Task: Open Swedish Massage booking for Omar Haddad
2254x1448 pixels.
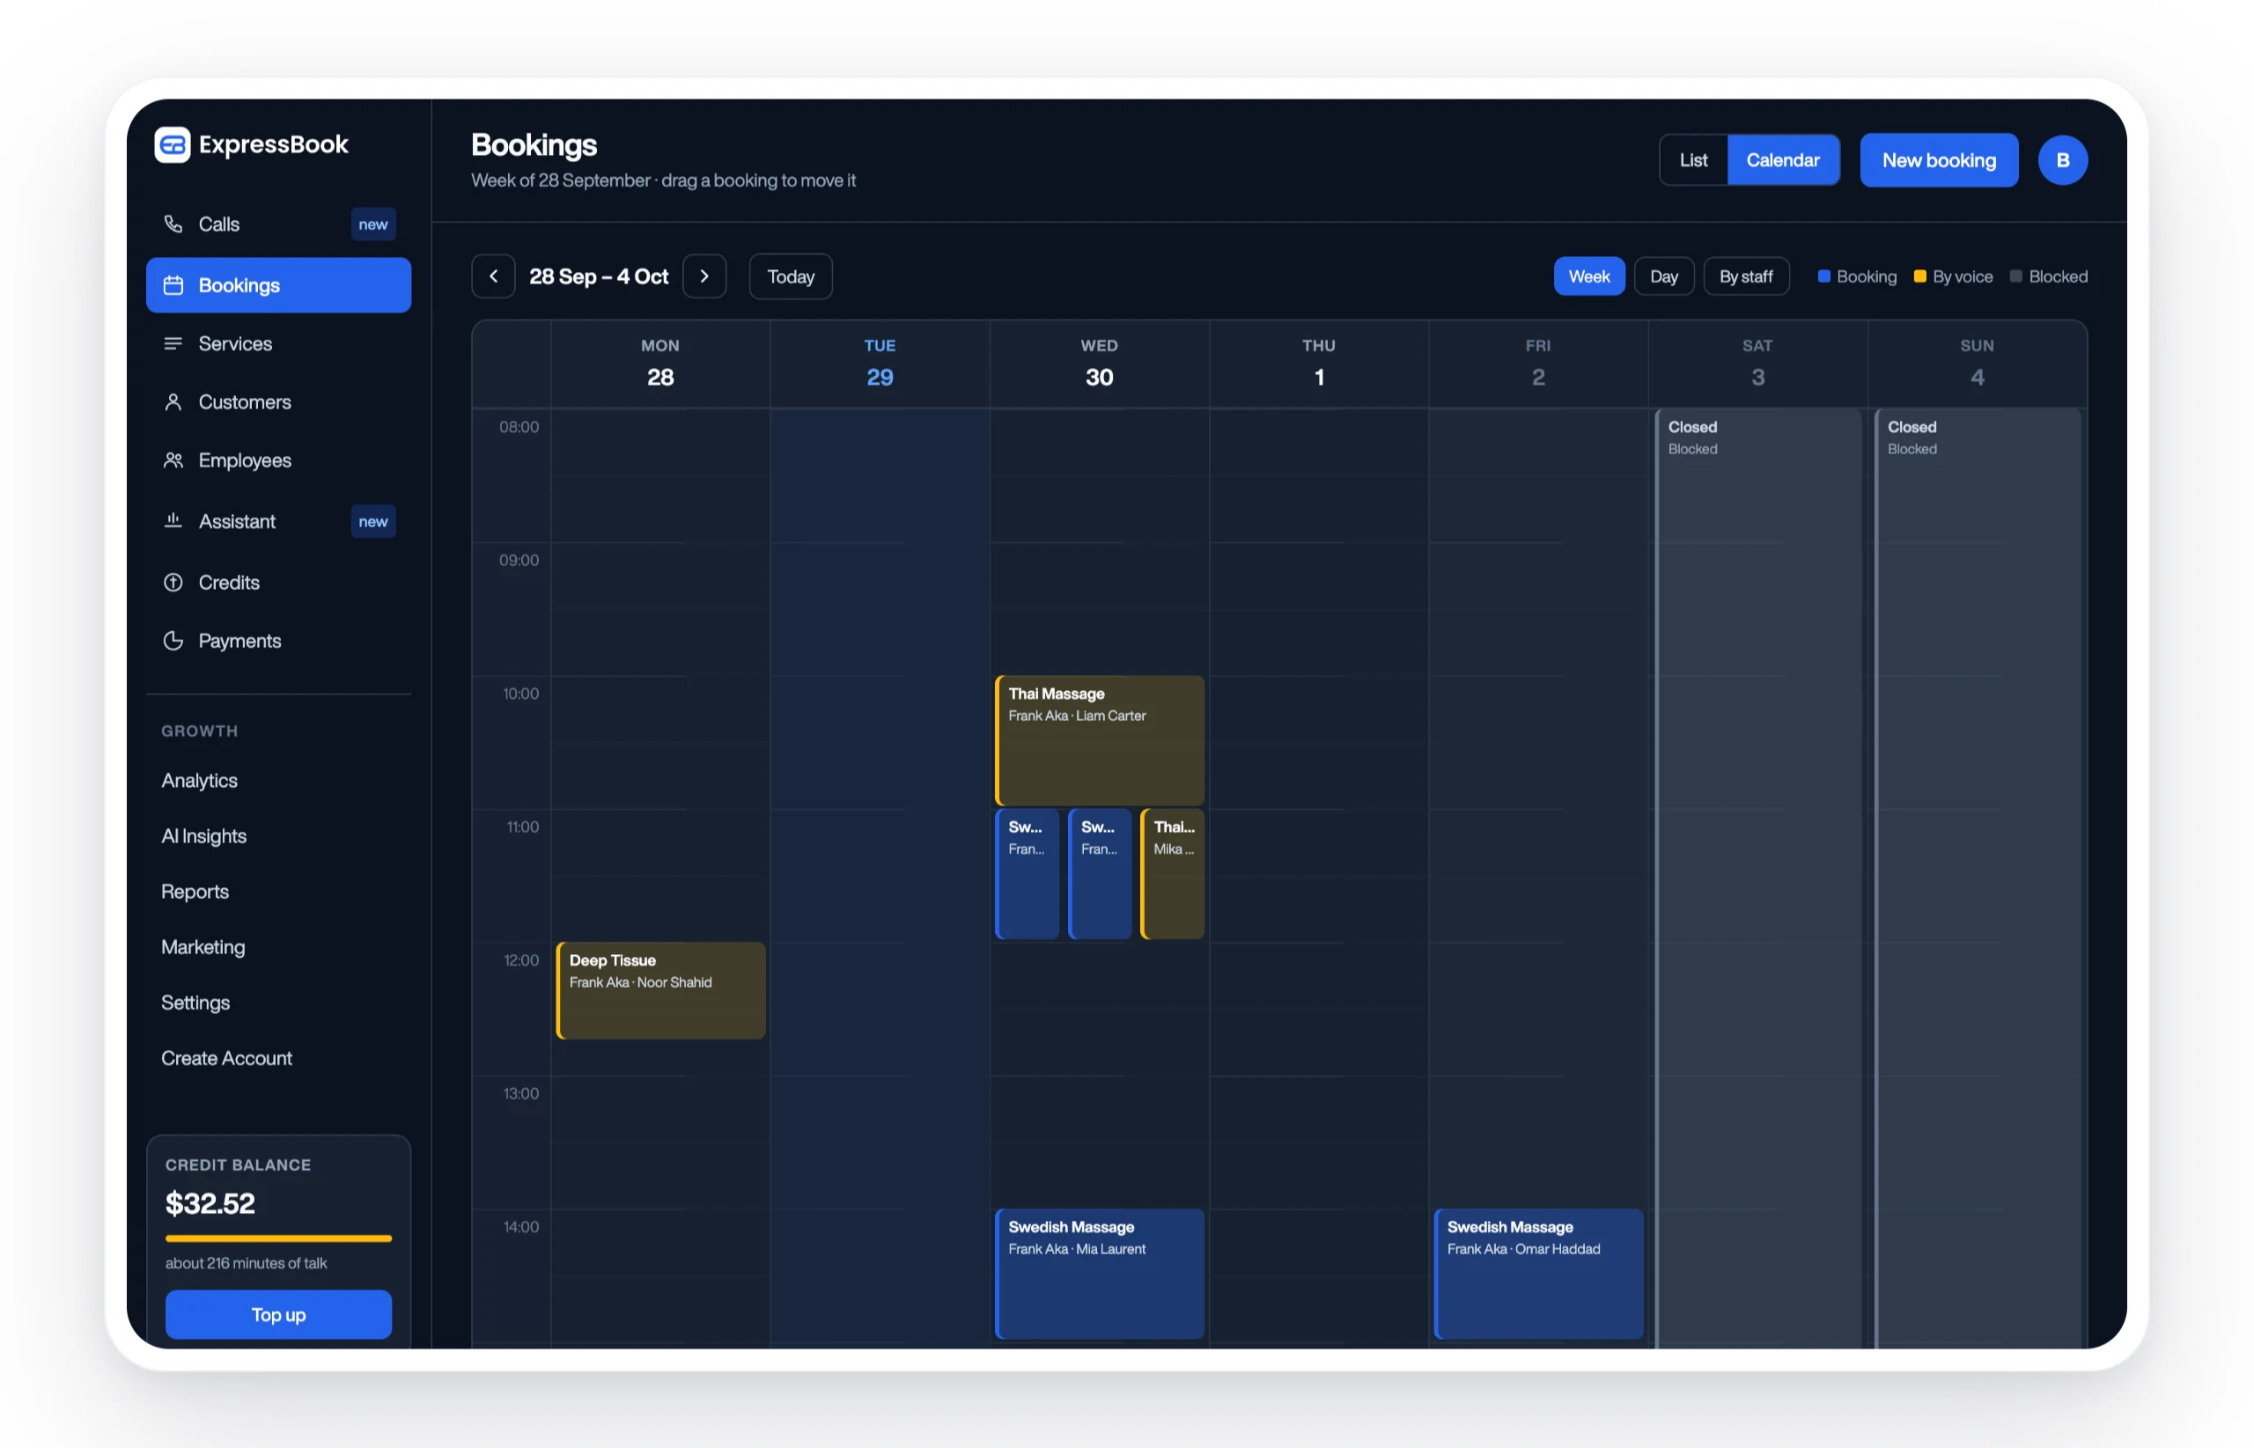Action: [x=1537, y=1273]
